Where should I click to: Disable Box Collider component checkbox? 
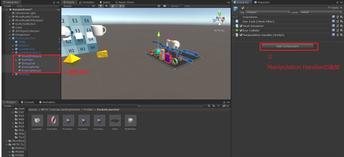click(x=241, y=31)
